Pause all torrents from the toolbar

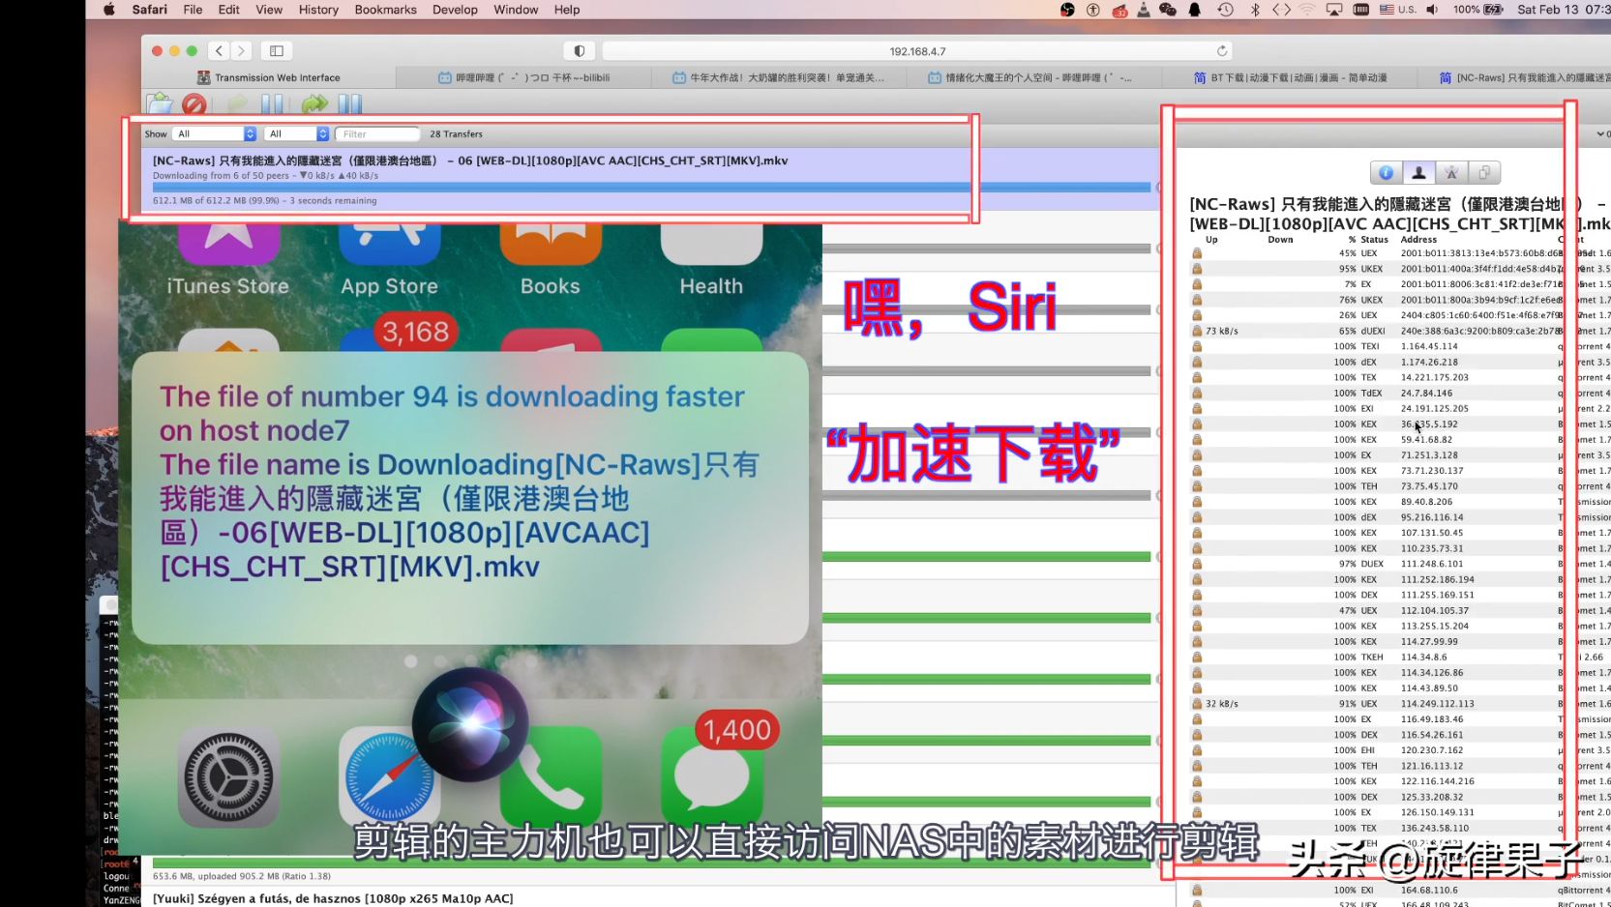coord(349,103)
